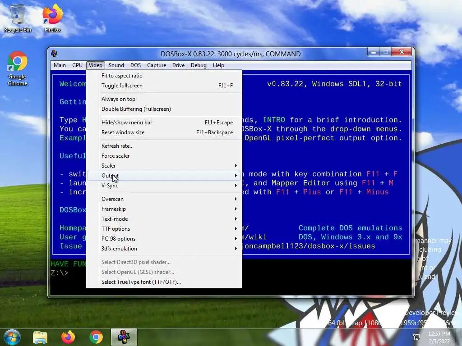The width and height of the screenshot is (462, 346).
Task: Click the taskbar clock showing 12:57 PM
Action: [439, 337]
